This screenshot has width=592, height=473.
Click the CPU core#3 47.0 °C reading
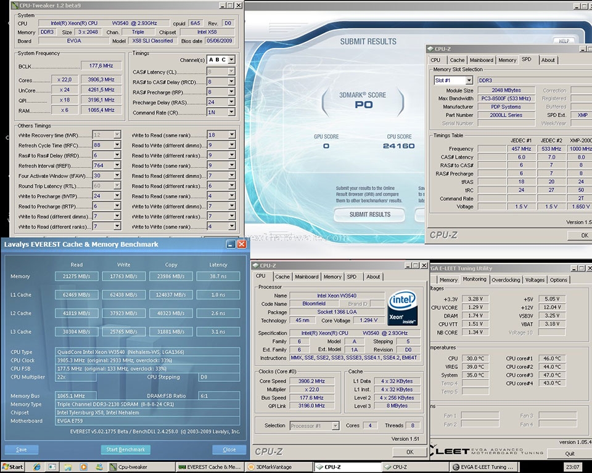click(552, 375)
